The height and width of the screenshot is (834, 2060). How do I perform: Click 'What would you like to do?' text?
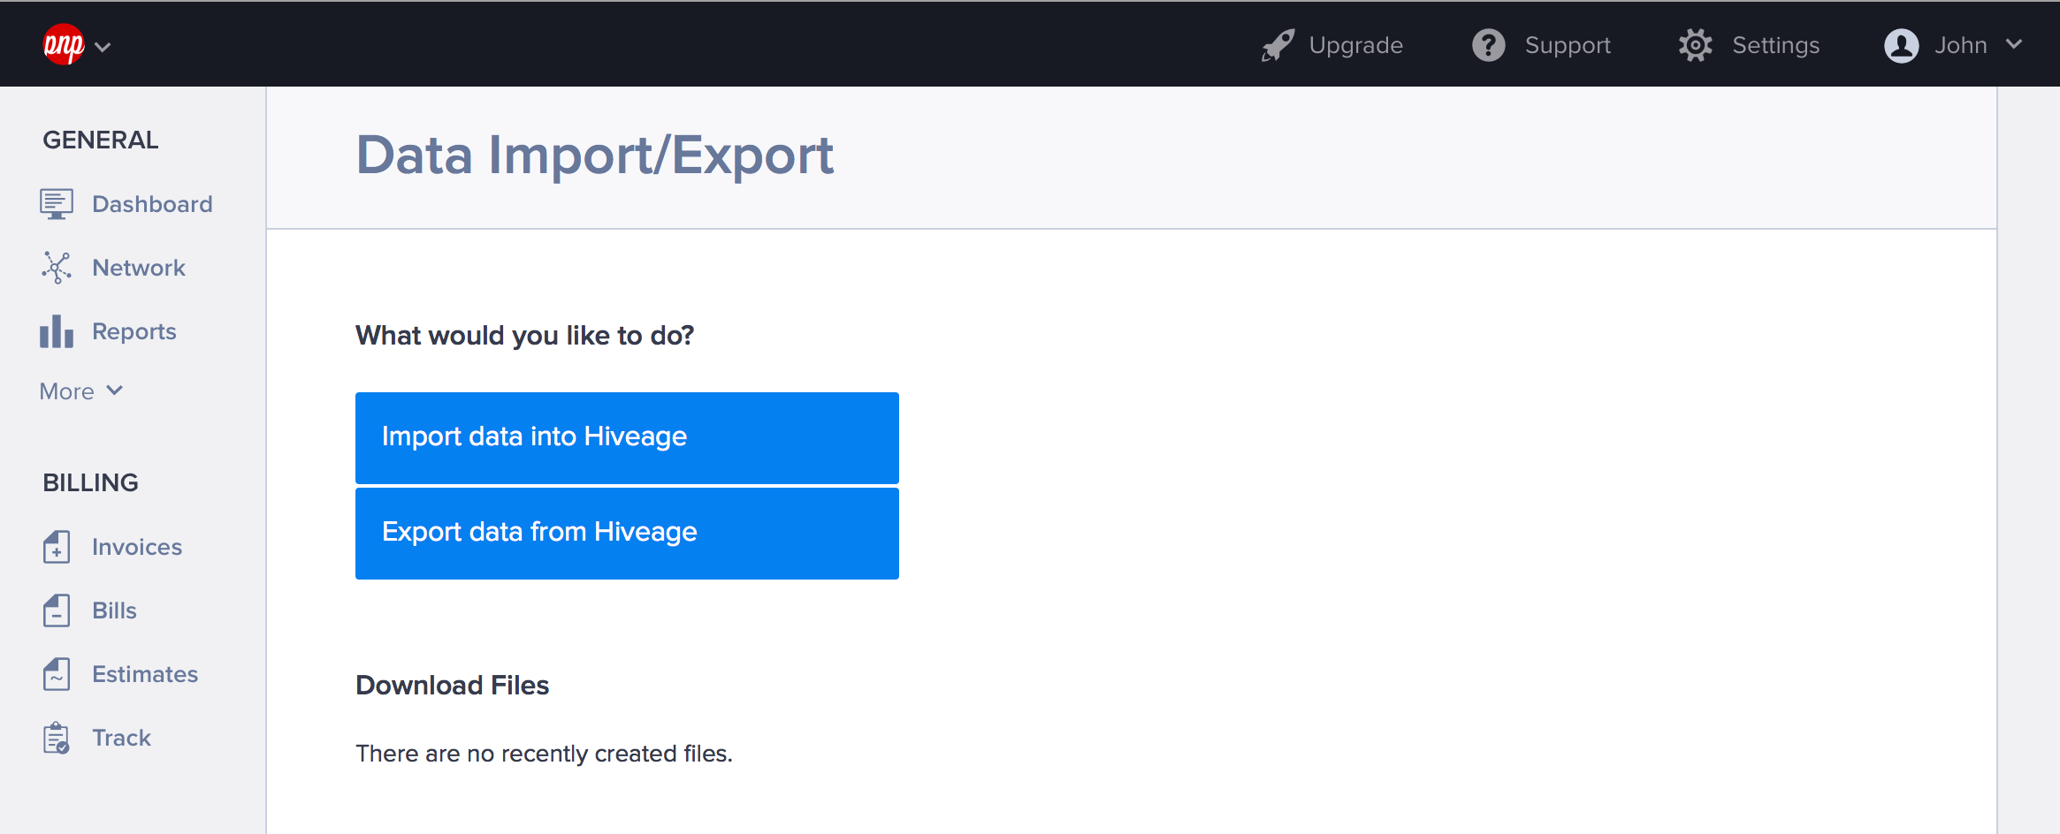(x=524, y=336)
